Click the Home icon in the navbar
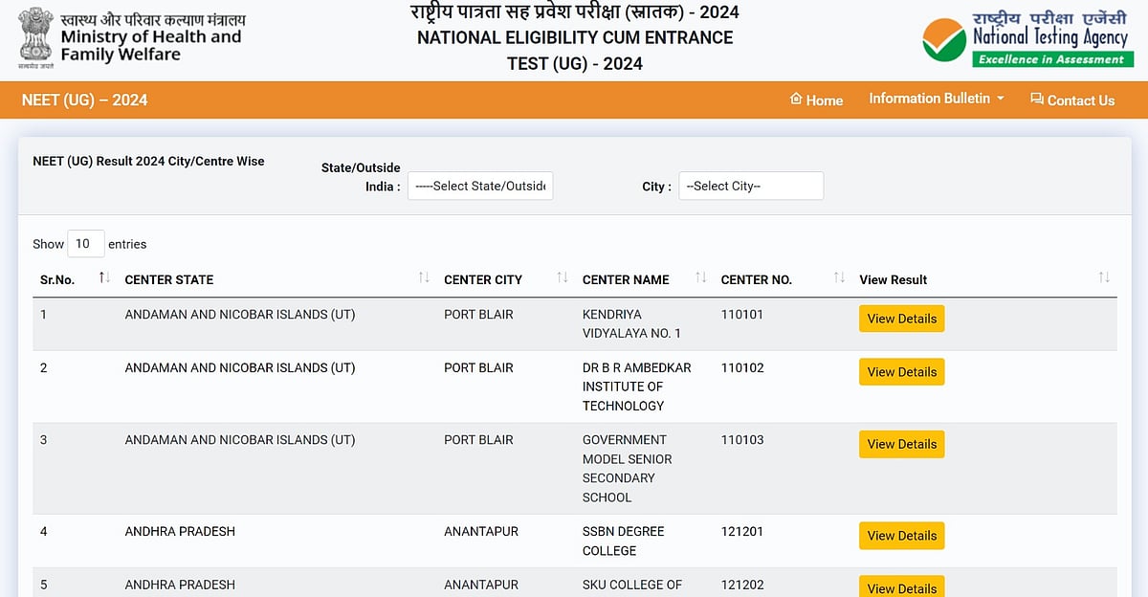The width and height of the screenshot is (1148, 597). click(x=796, y=99)
